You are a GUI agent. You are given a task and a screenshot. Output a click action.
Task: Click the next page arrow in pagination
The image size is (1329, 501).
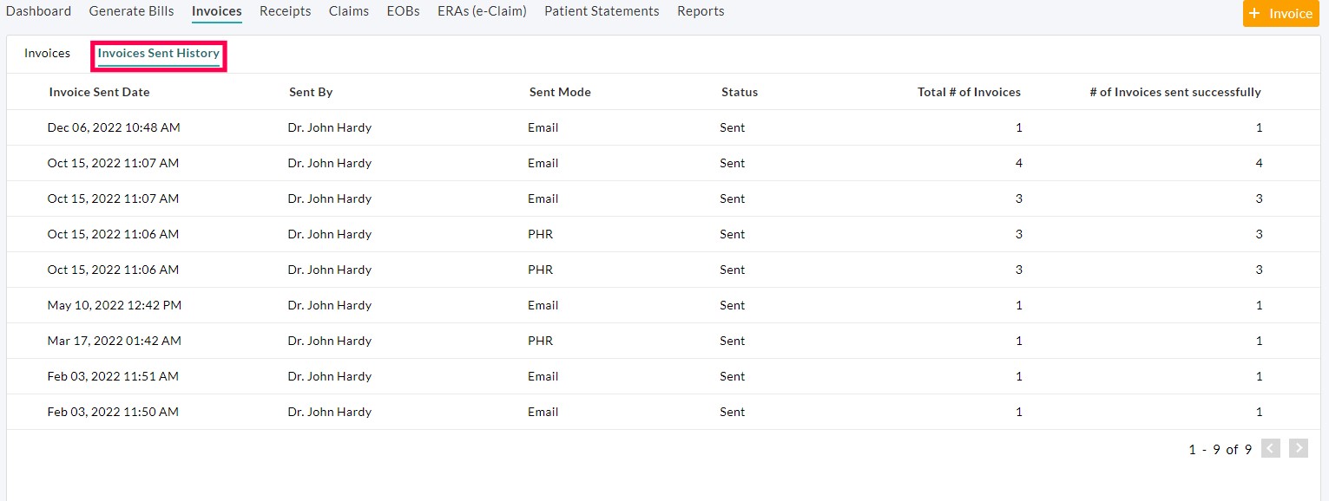click(1298, 448)
